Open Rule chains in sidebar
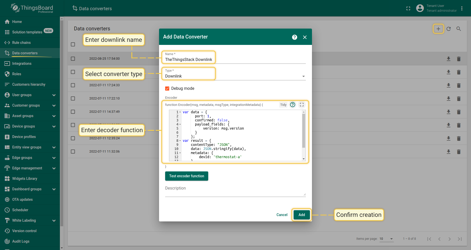Image resolution: width=471 pixels, height=250 pixels. (x=30, y=43)
